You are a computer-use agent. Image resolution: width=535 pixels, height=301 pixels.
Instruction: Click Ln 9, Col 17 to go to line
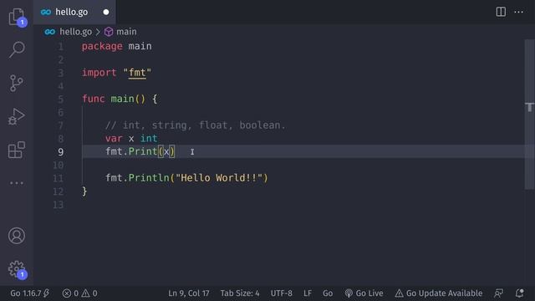(189, 293)
